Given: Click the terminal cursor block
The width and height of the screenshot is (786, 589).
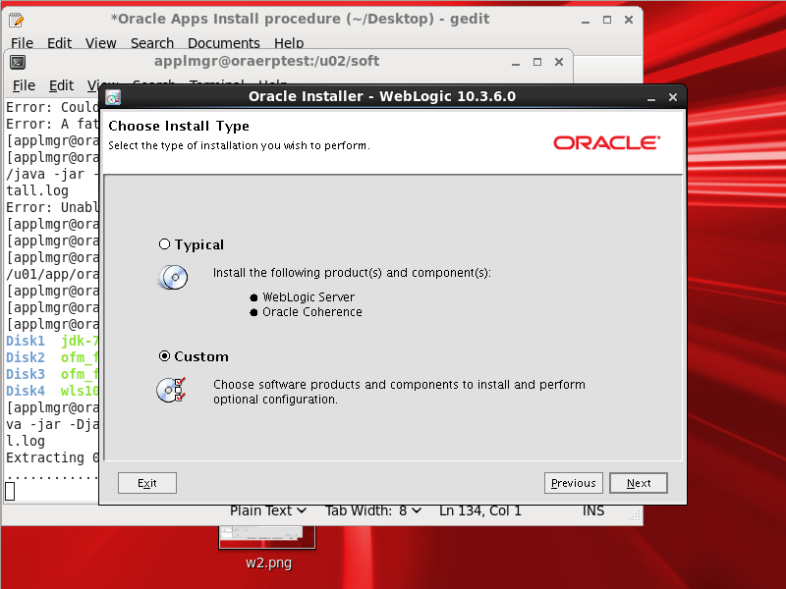Looking at the screenshot, I should tap(10, 491).
